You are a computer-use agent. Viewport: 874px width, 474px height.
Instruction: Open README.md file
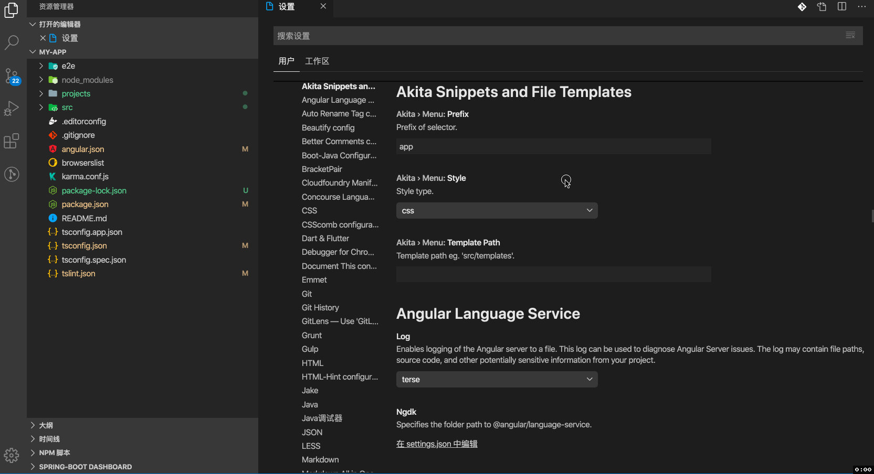tap(84, 218)
